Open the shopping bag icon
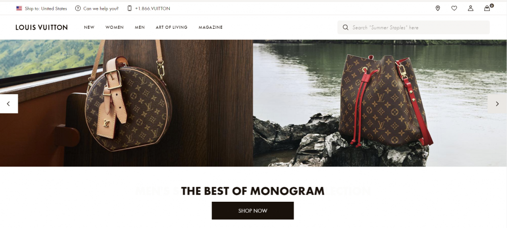This screenshot has height=228, width=507. tap(487, 8)
